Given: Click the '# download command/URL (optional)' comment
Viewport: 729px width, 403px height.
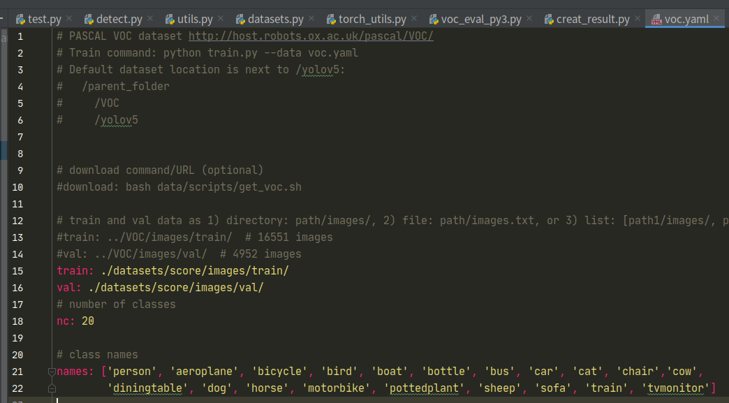Looking at the screenshot, I should pyautogui.click(x=160, y=170).
